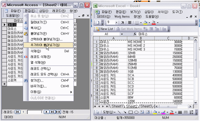This screenshot has height=121, width=200.
Task: Select the Arrow drawing tool
Action: [125, 112]
